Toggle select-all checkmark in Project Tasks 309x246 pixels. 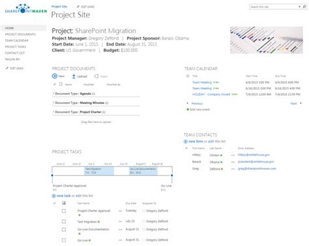point(55,203)
